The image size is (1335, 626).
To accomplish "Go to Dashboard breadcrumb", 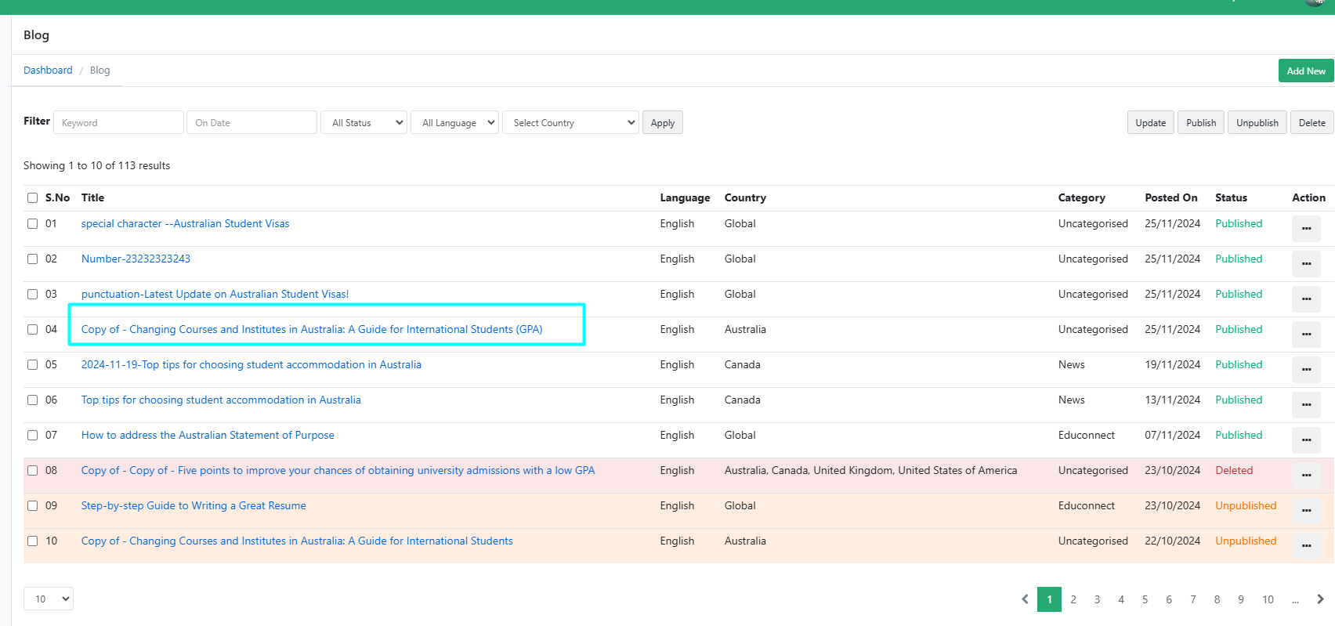I will (x=48, y=71).
